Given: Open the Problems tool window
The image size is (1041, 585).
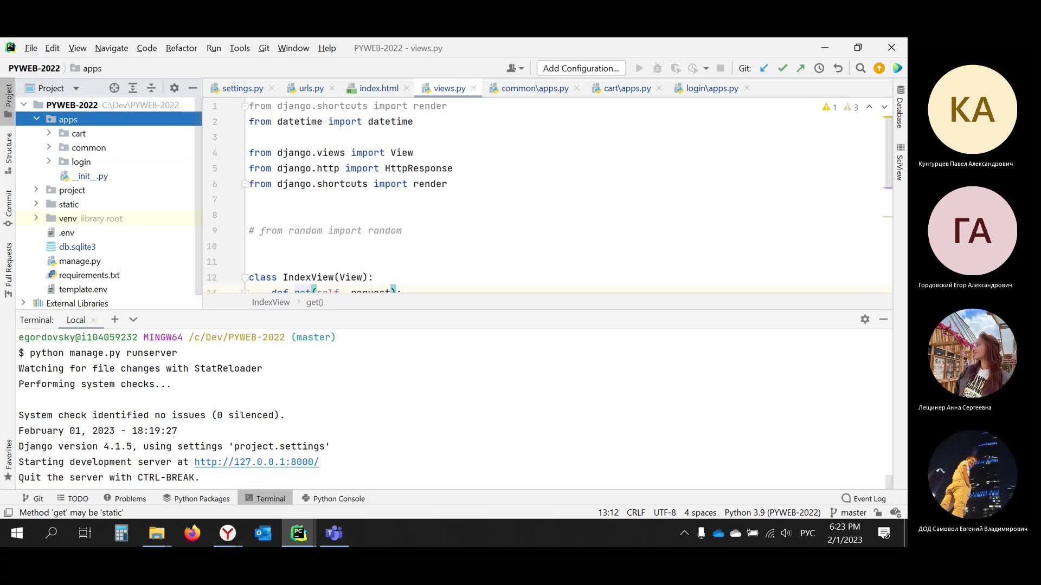Looking at the screenshot, I should tap(125, 498).
